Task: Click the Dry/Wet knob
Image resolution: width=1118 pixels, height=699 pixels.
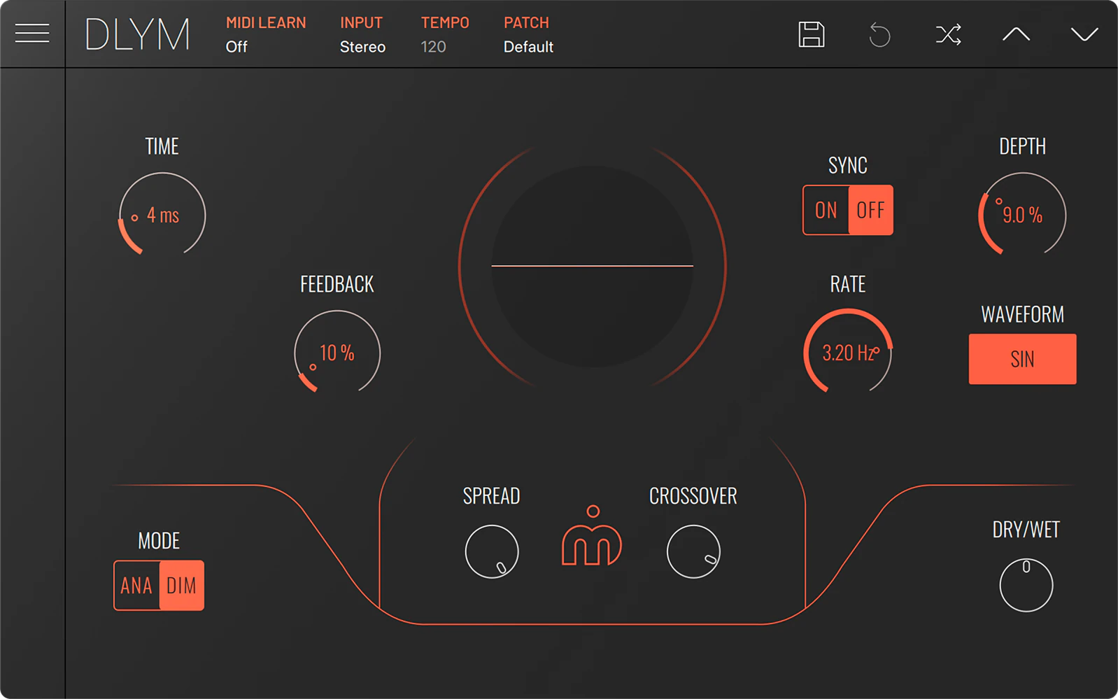Action: point(1026,585)
